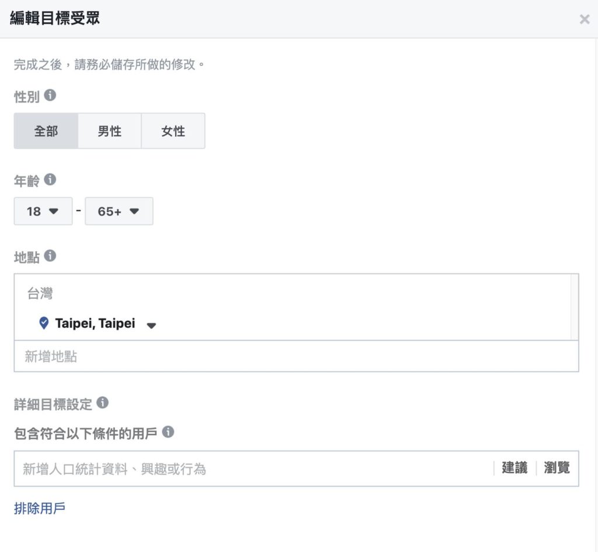
Task: Click the info icon beside 年齡
Action: [50, 179]
